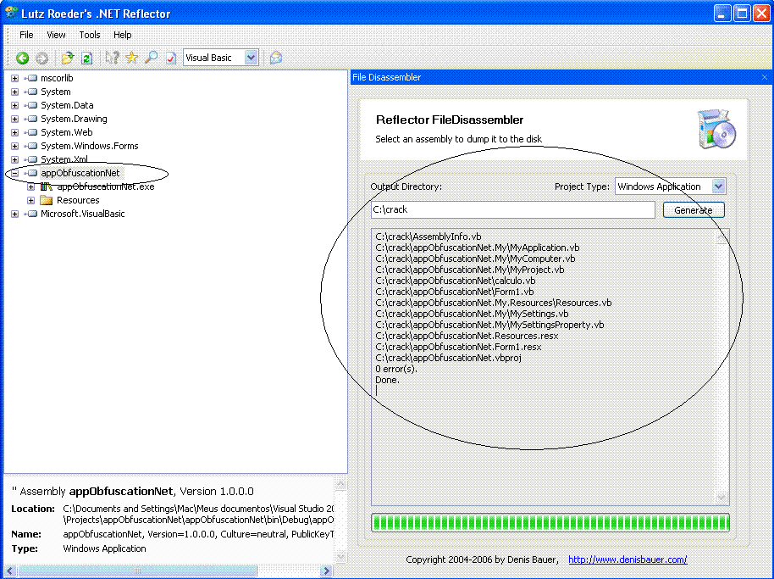Open the Visual Basic language dropdown
Image resolution: width=774 pixels, height=579 pixels.
pyautogui.click(x=251, y=58)
